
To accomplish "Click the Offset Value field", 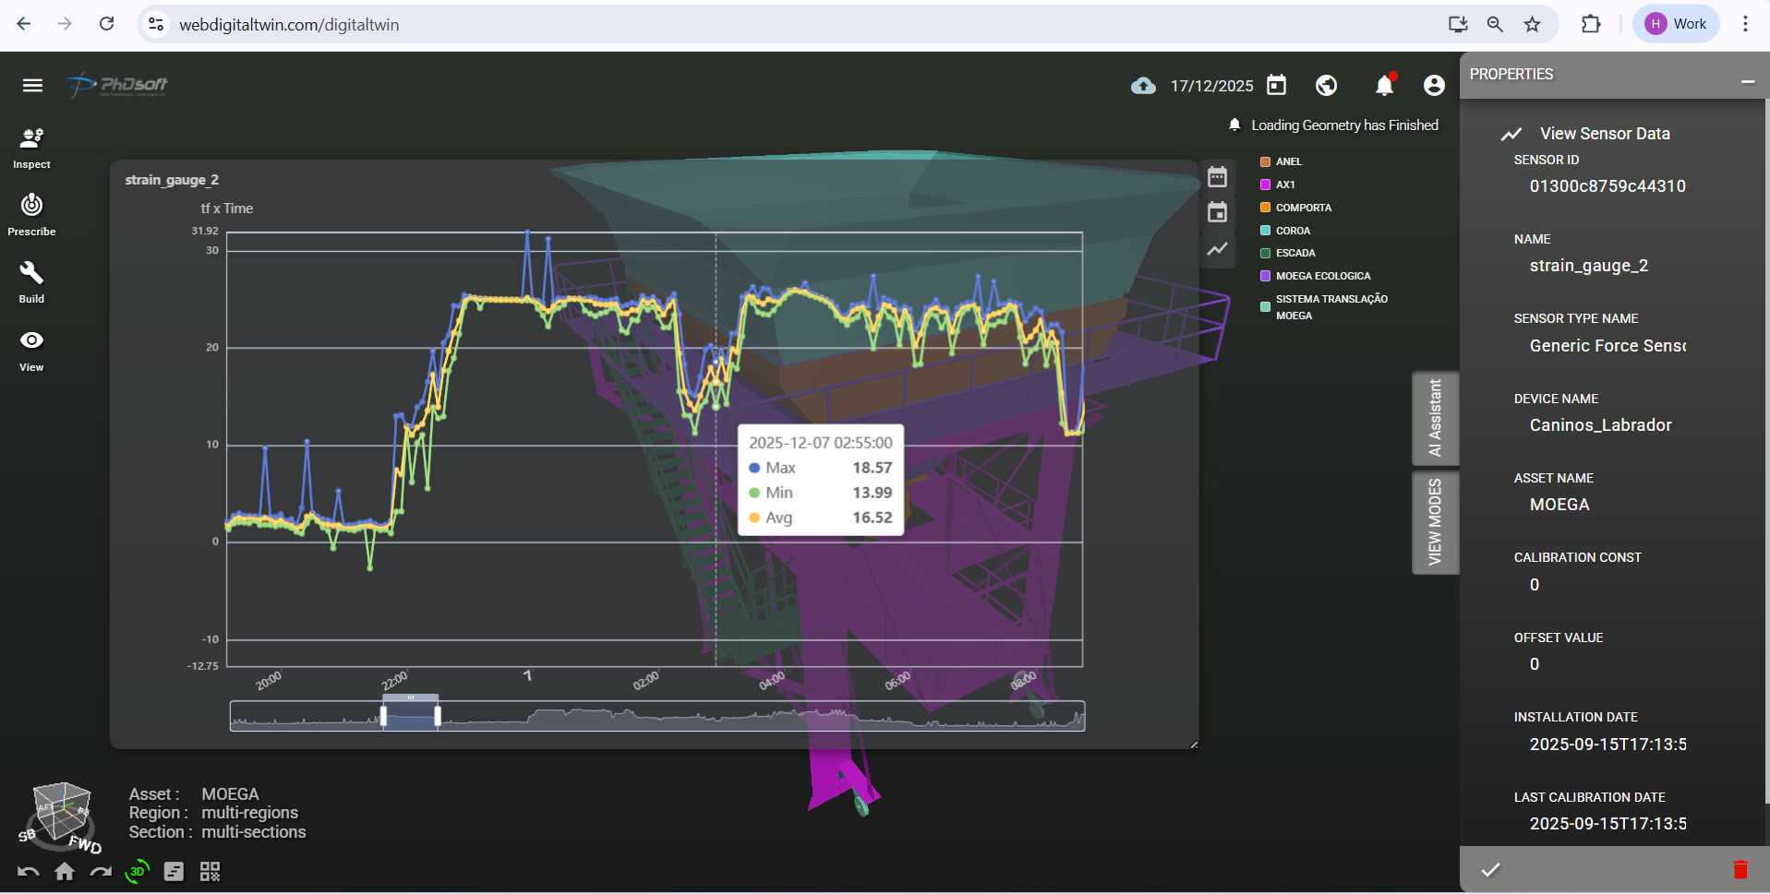I will (x=1607, y=664).
